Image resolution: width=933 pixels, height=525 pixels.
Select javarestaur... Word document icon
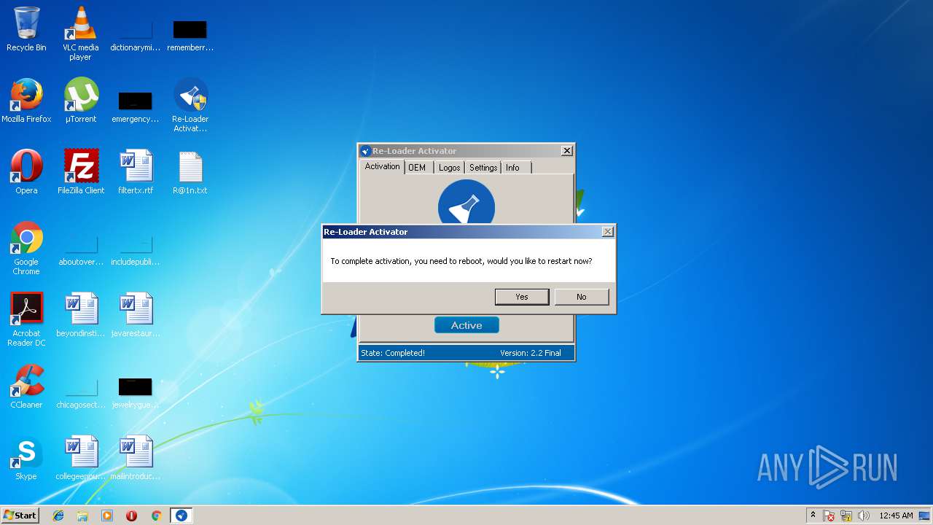point(136,315)
